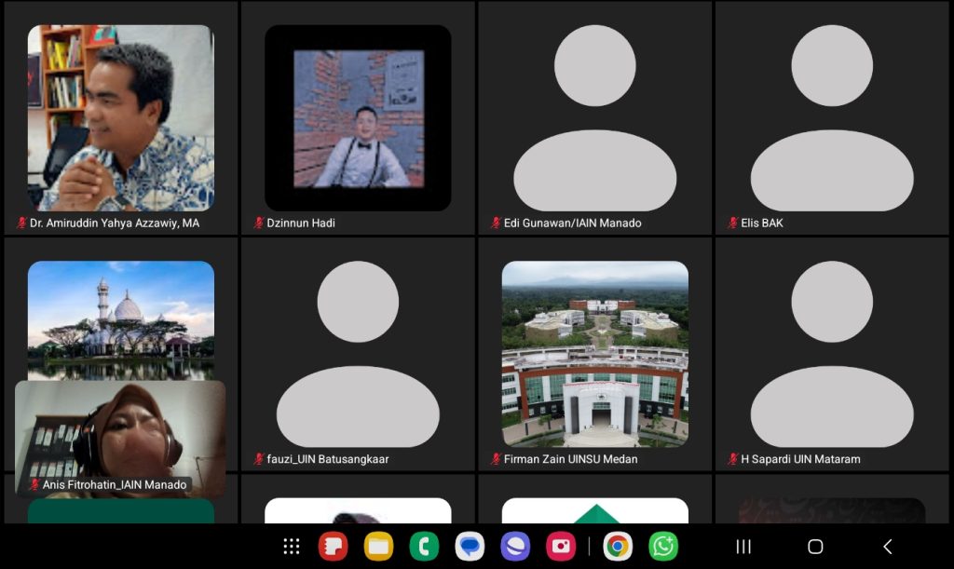This screenshot has width=954, height=569.
Task: Launch the red Notes app in taskbar
Action: pyautogui.click(x=333, y=547)
